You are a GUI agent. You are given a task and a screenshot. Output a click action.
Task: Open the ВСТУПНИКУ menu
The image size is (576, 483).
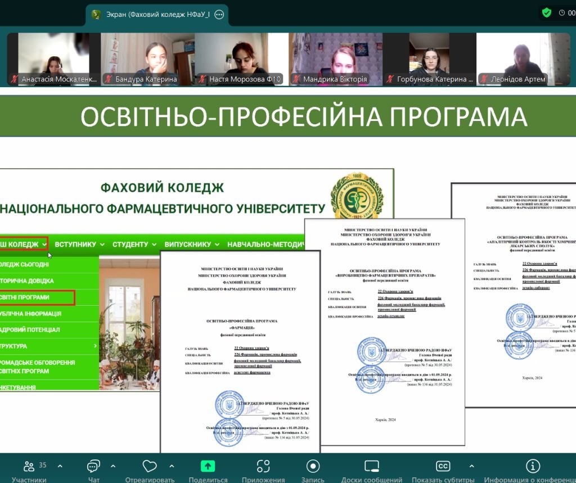[x=79, y=244]
